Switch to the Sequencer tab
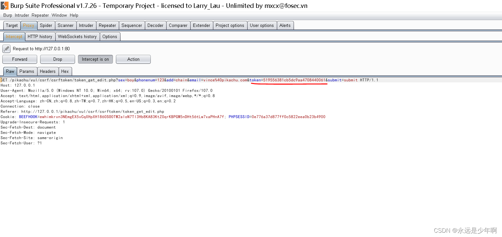This screenshot has height=237, width=502. point(132,25)
